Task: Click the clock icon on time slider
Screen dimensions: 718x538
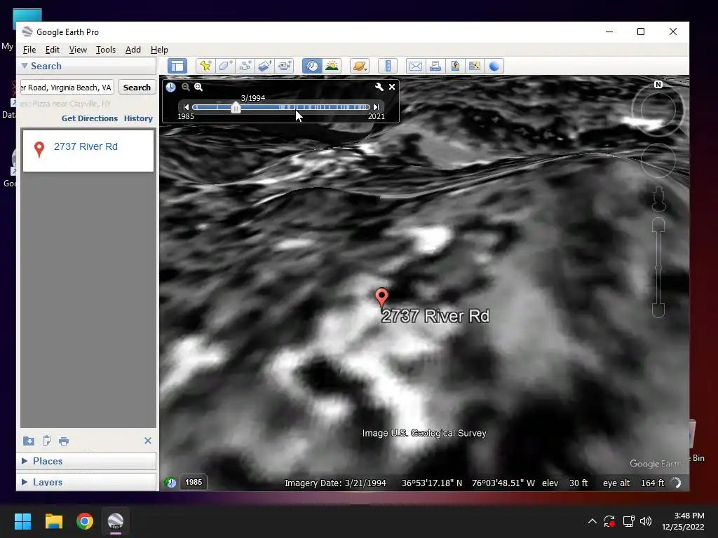Action: point(171,87)
